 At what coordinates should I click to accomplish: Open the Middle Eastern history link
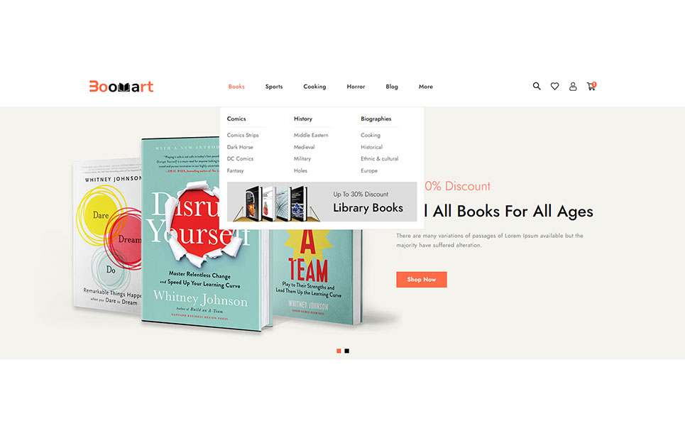[x=311, y=135]
